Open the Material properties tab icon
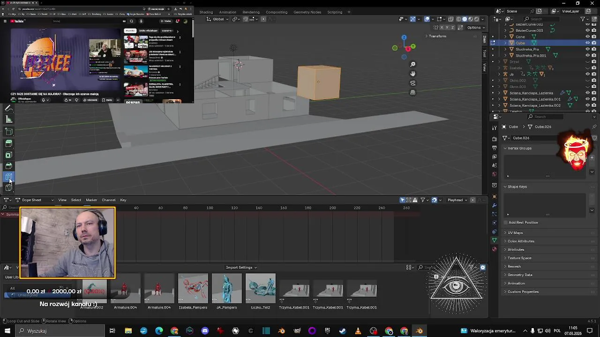 (x=494, y=249)
